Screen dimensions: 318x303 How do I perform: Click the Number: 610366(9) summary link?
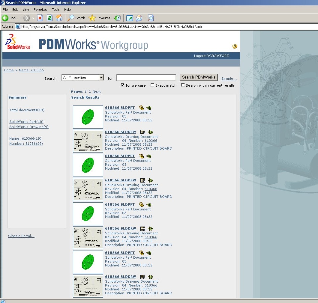[26, 144]
